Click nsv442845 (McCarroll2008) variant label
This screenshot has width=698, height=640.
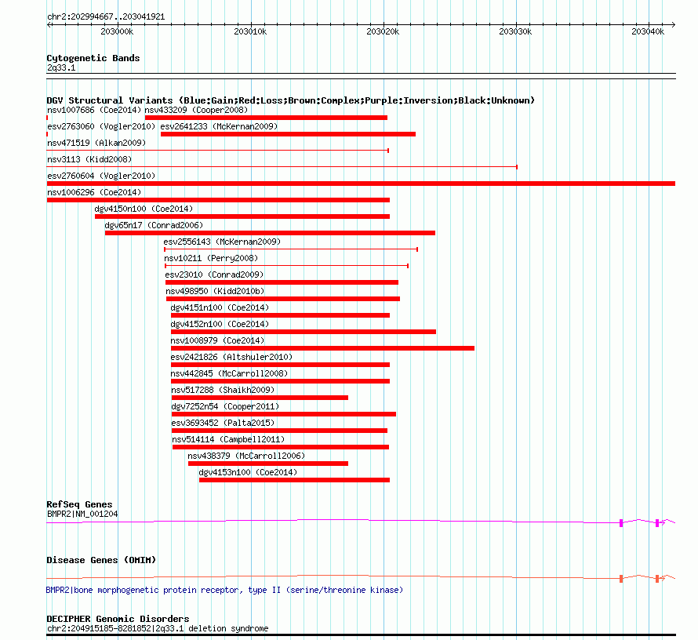point(229,373)
